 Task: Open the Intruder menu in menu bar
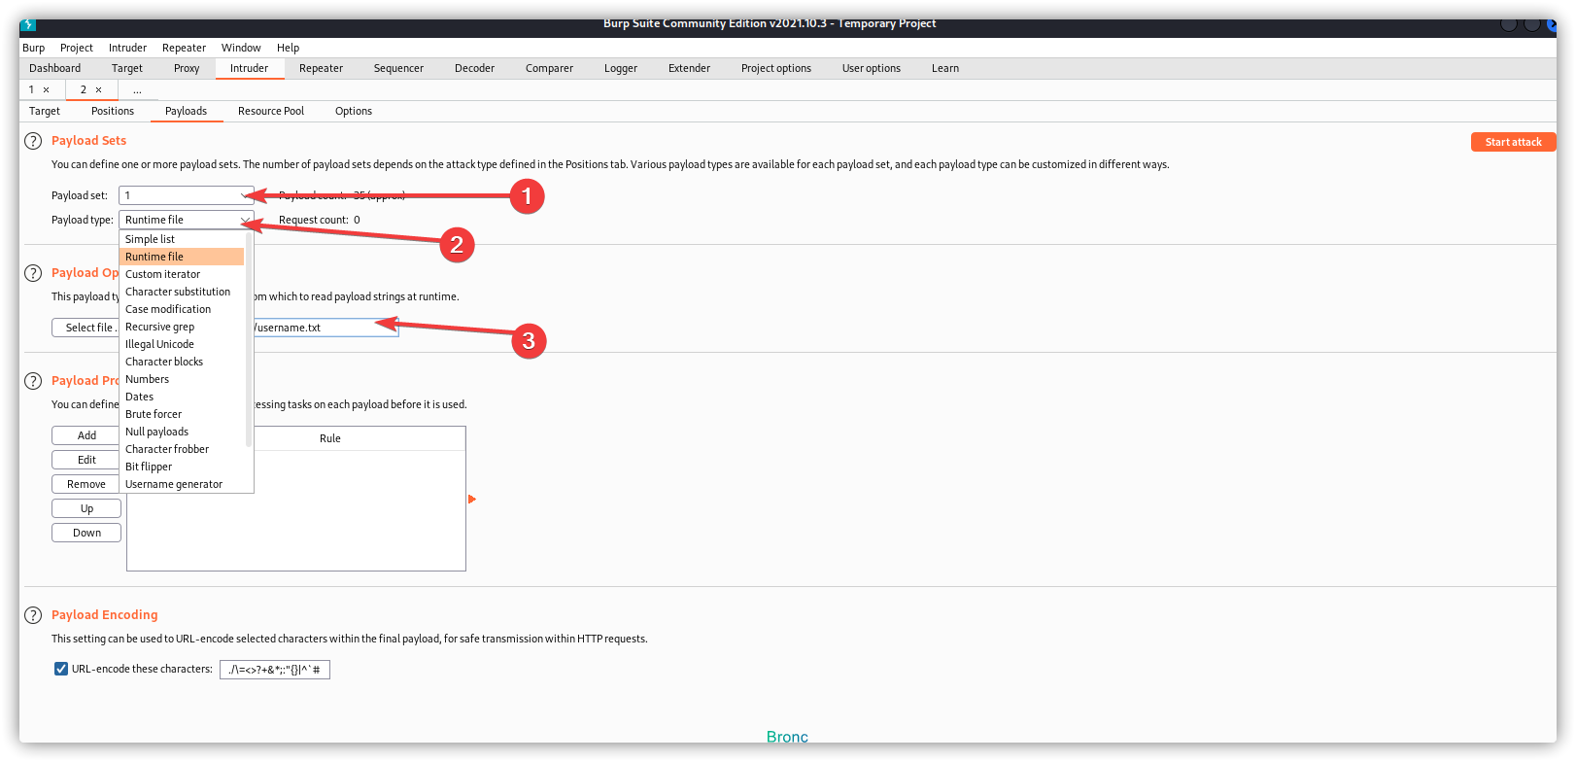click(127, 48)
